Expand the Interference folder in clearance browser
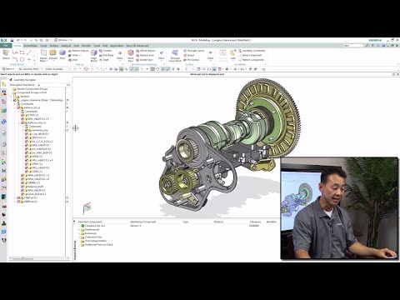400x300 pixels. [x=79, y=230]
